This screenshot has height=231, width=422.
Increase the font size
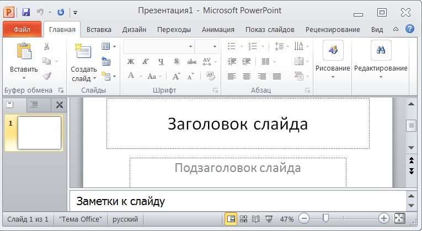pos(177,76)
